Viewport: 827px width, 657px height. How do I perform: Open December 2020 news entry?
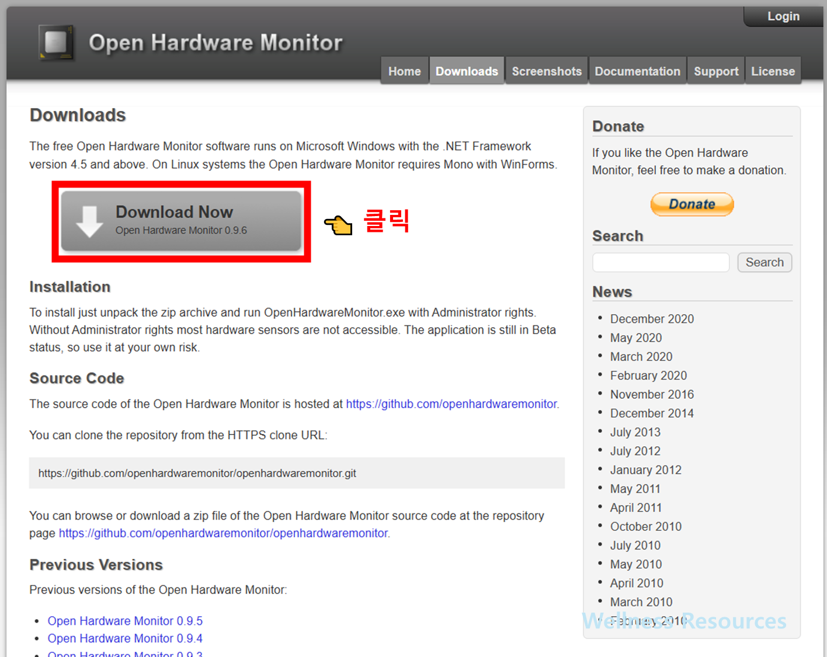[x=652, y=319]
